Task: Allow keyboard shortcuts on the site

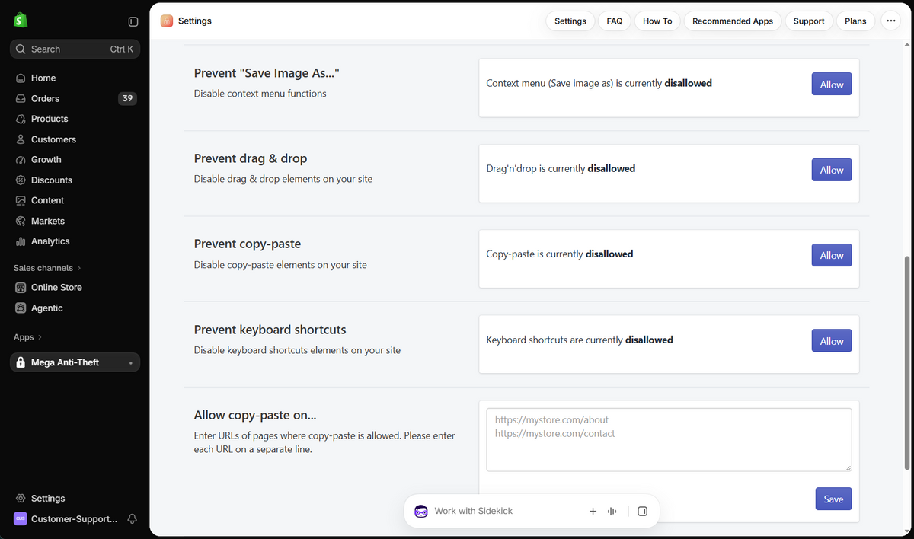Action: coord(832,341)
